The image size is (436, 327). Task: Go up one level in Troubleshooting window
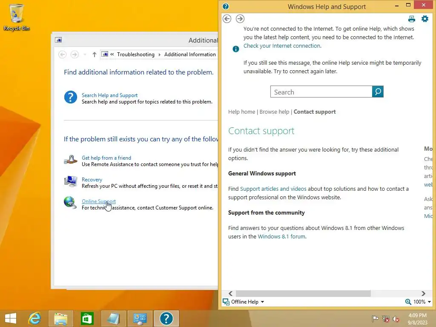point(94,54)
